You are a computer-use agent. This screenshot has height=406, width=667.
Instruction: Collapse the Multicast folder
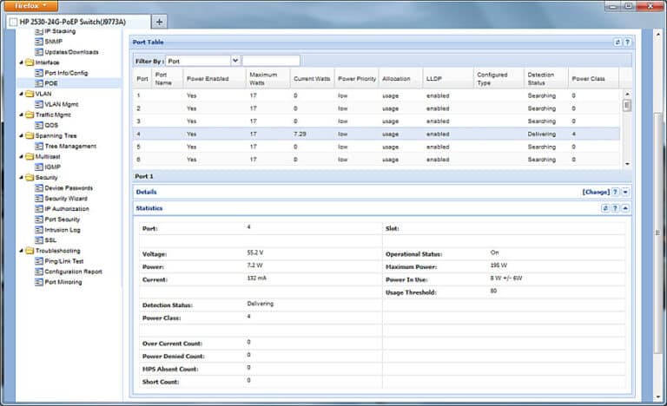(21, 156)
